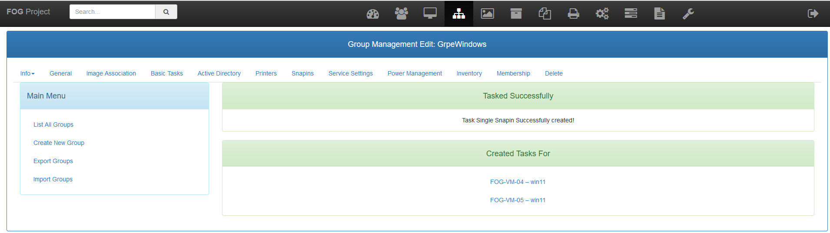
Task: Open the Printers management icon
Action: [x=573, y=14]
